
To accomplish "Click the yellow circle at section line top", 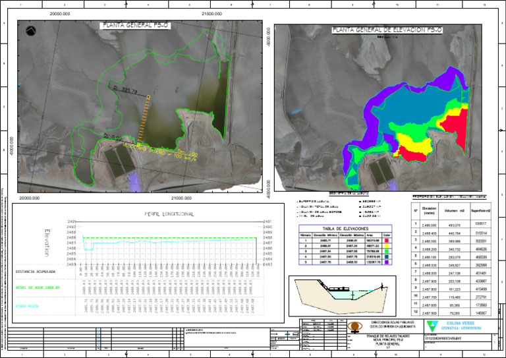I will coord(149,98).
